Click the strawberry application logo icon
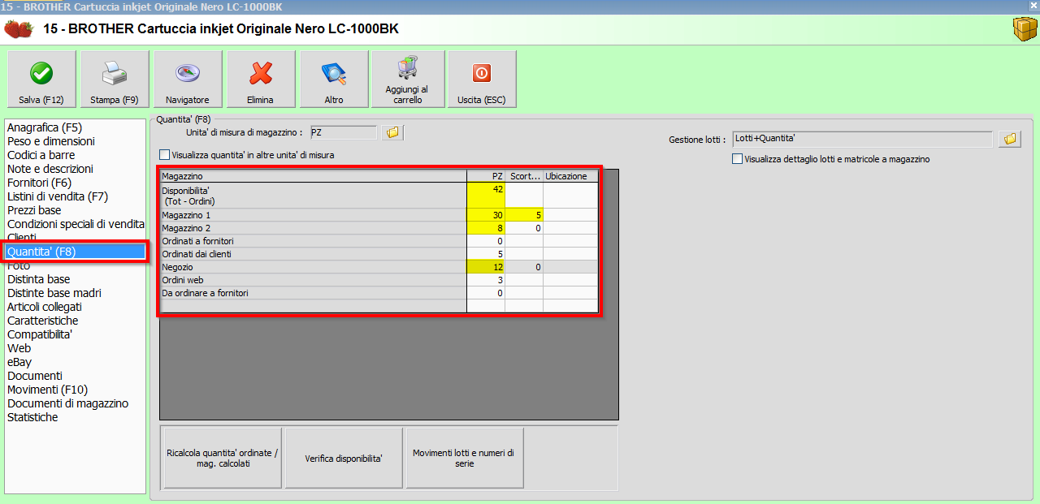1040x504 pixels. (19, 30)
